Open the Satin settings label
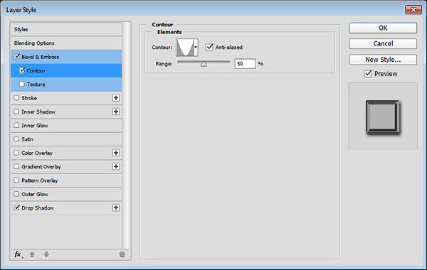This screenshot has height=270, width=427. coord(27,139)
